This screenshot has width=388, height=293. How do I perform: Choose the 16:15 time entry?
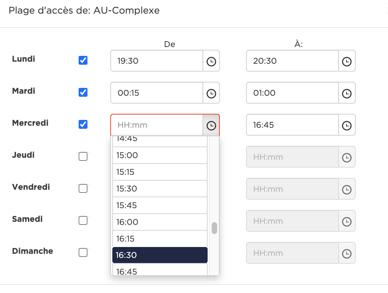[x=160, y=239]
